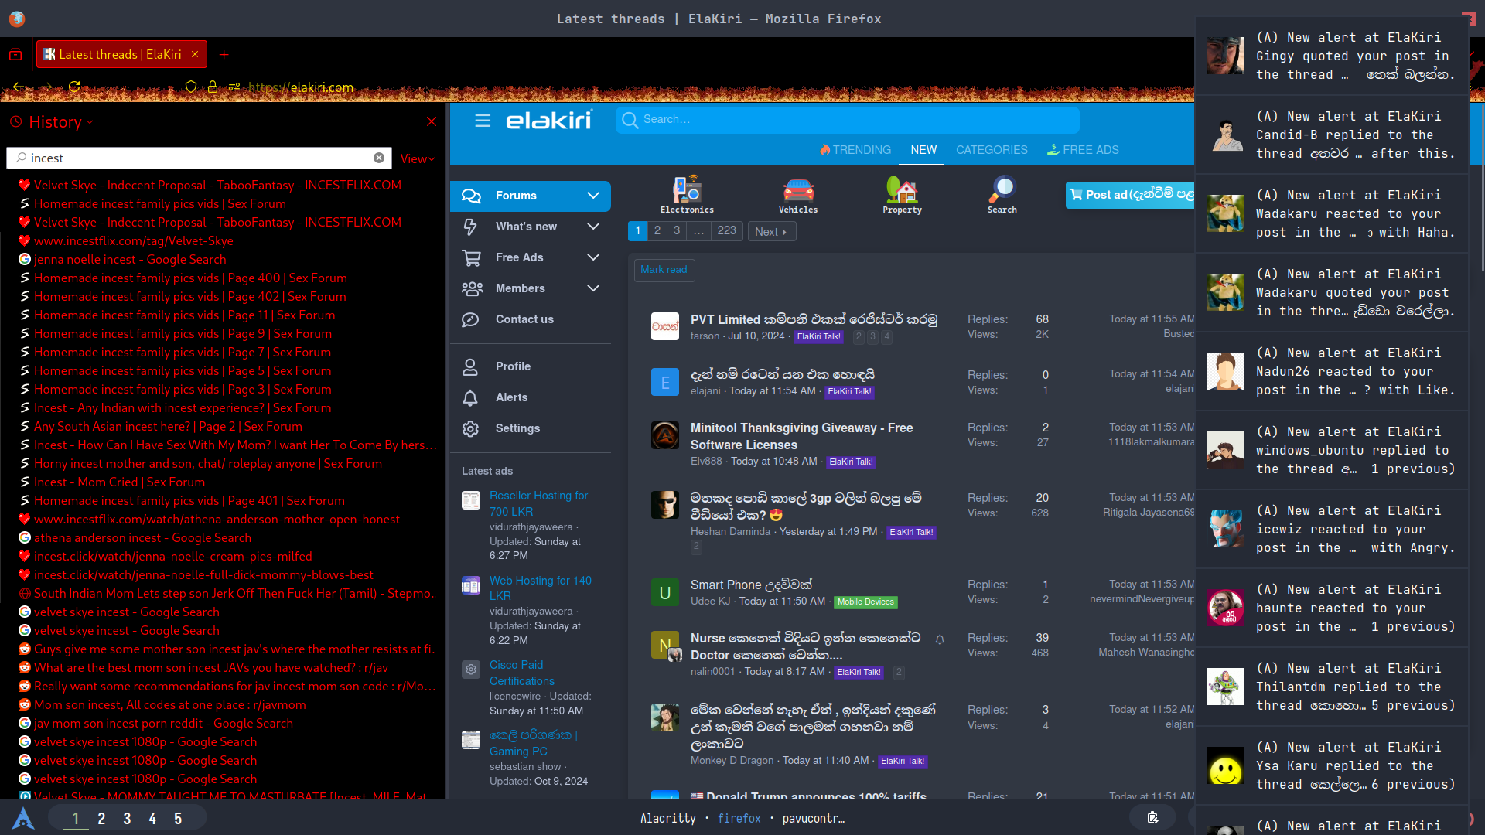The width and height of the screenshot is (1485, 835).
Task: Open the ElaKiri hamburger menu
Action: tap(483, 121)
